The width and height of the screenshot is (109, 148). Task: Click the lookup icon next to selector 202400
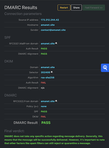tap(52, 72)
